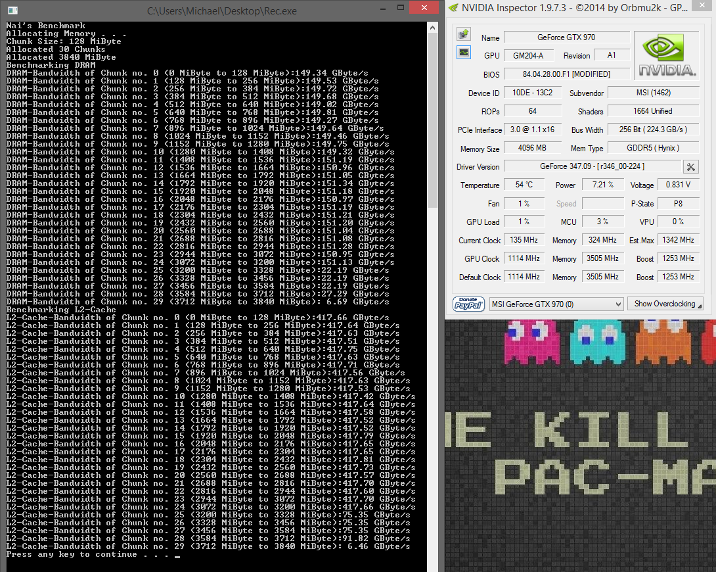Click the GPU Clock field 1114 MHz
This screenshot has width=716, height=572.
[524, 258]
